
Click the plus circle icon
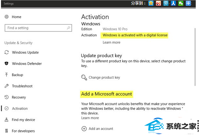(84, 128)
